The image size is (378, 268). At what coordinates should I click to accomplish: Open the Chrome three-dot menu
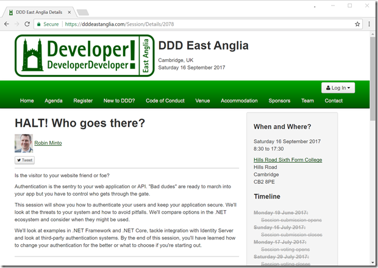point(369,24)
